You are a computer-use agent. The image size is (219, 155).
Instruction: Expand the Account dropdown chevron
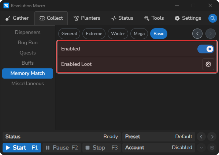click(201, 147)
